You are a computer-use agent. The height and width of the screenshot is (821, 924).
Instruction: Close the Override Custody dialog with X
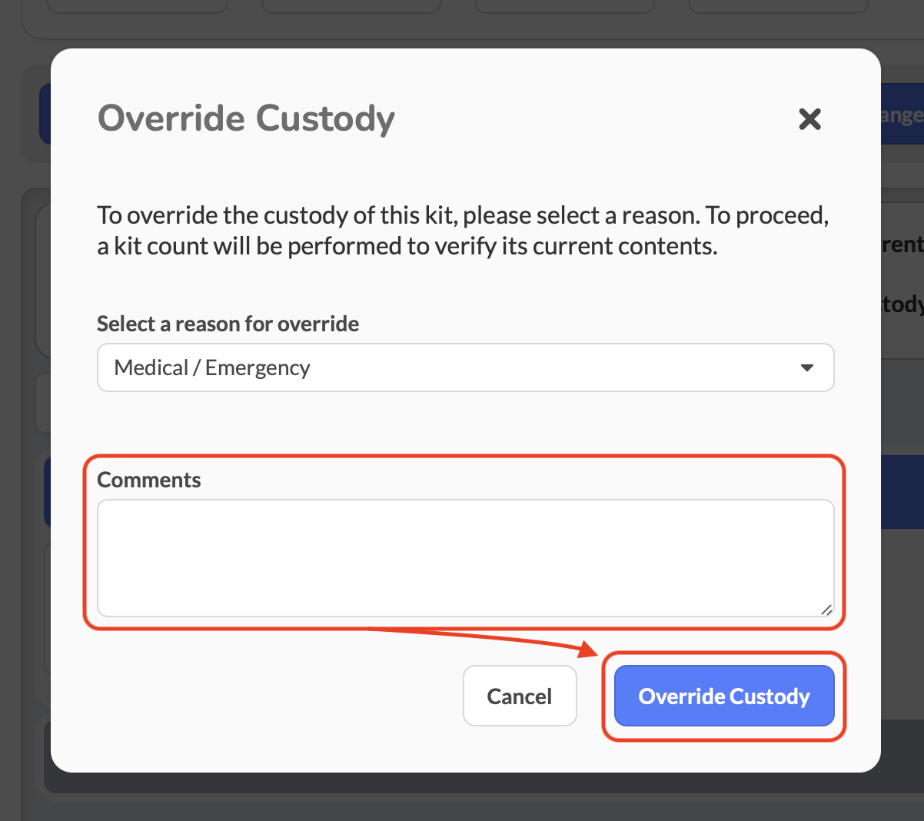[x=809, y=119]
